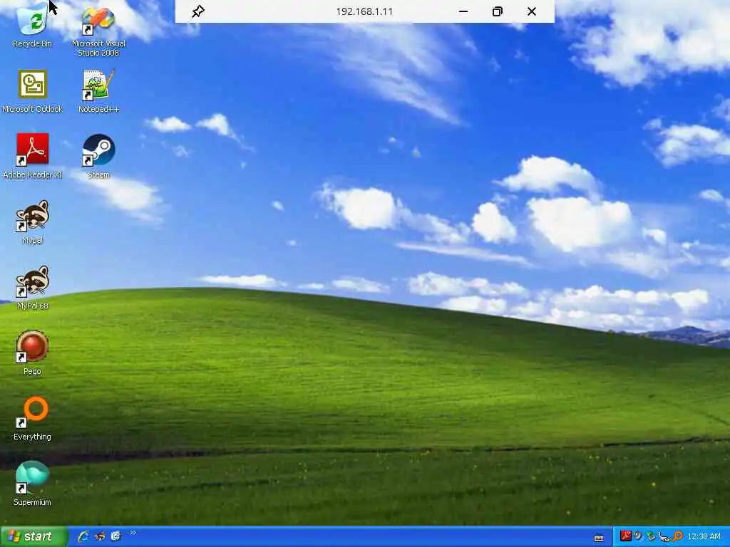
Task: Select the Mypal browser shortcut
Action: coord(32,222)
